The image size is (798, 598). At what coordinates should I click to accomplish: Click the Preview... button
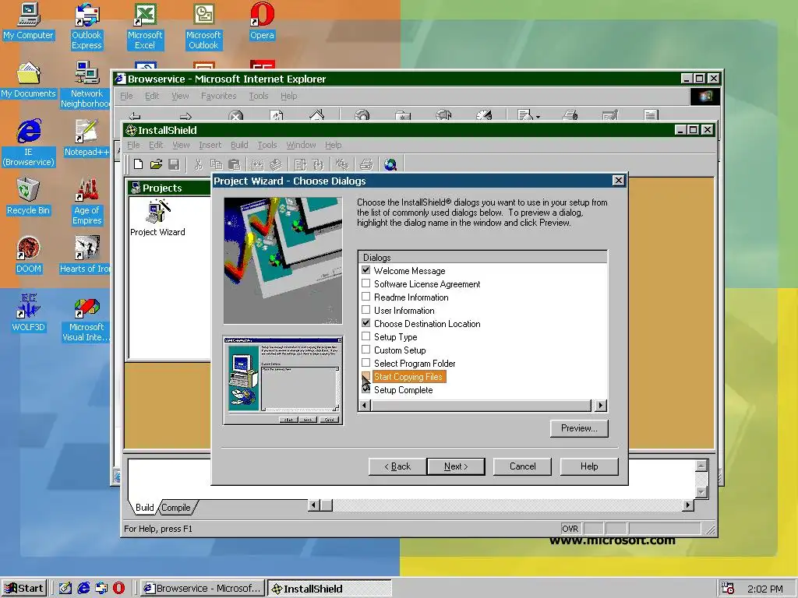pos(579,428)
